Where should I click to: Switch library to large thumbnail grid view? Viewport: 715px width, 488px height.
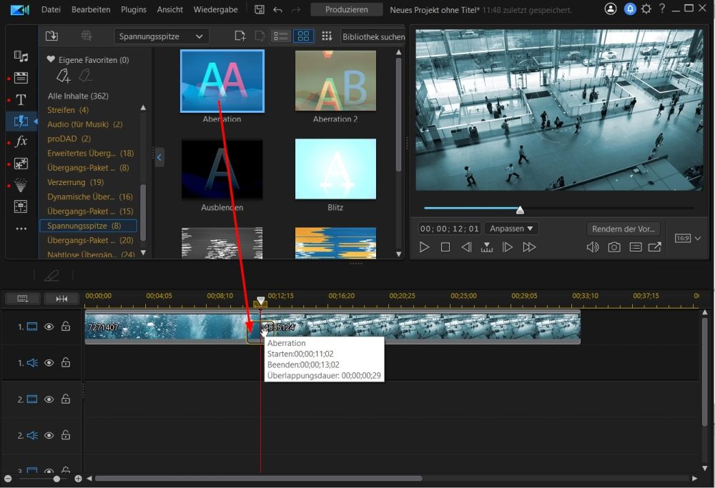(303, 36)
